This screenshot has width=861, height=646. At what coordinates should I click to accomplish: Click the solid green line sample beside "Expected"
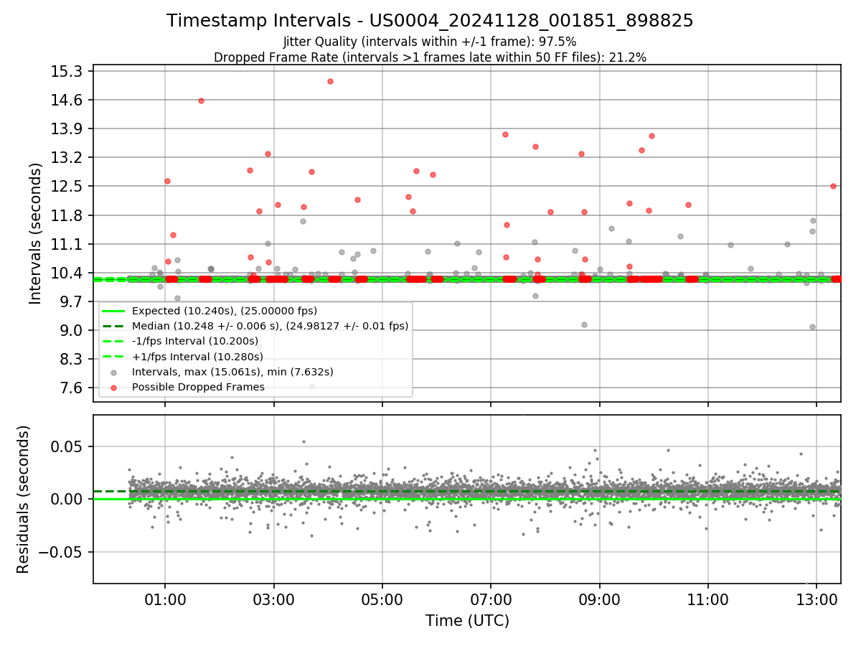coord(113,311)
